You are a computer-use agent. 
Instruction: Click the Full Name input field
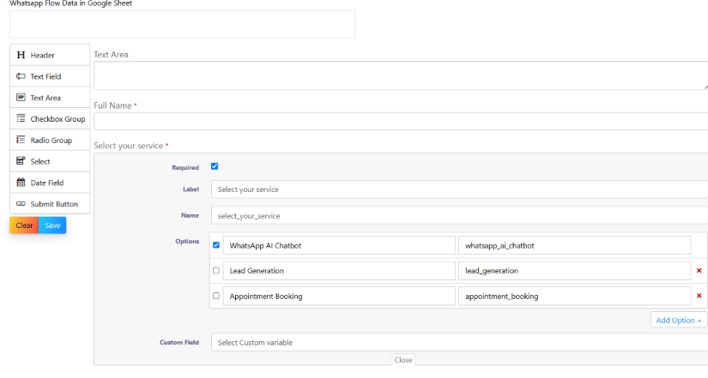click(x=401, y=122)
